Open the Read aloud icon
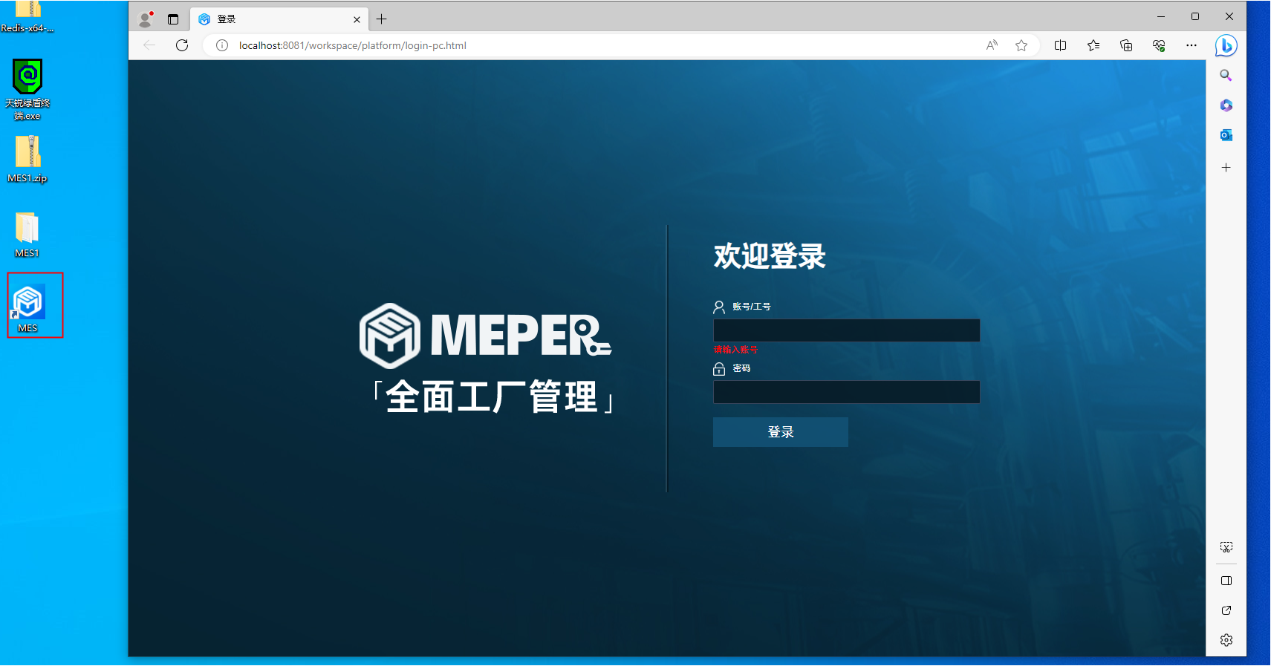The height and width of the screenshot is (666, 1271). pos(992,45)
